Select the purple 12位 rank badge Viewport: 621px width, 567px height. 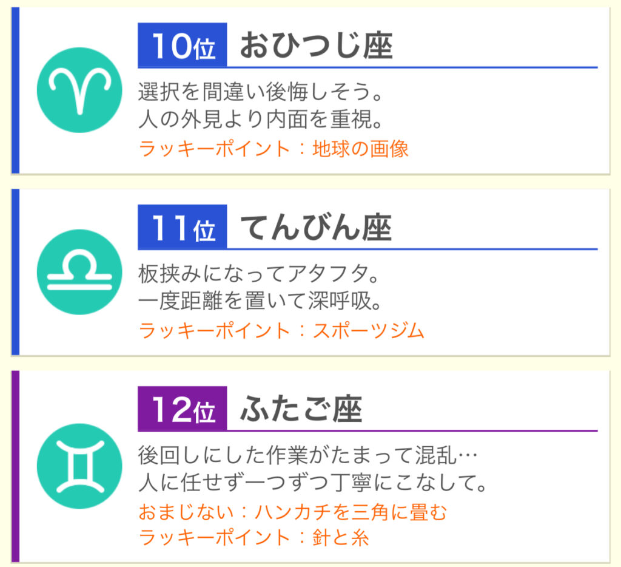point(182,409)
